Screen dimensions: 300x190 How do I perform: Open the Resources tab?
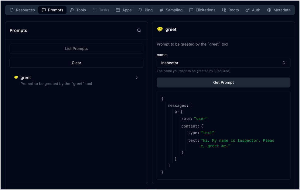[22, 10]
